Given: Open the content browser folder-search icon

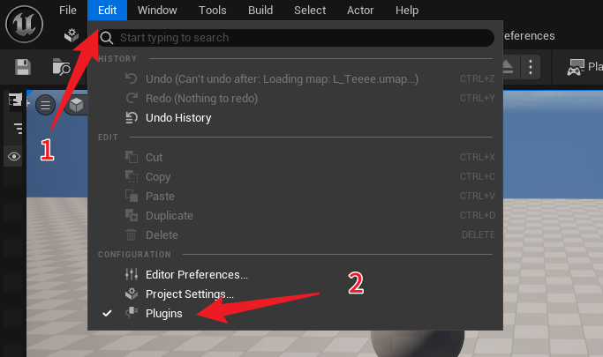Looking at the screenshot, I should pos(61,67).
